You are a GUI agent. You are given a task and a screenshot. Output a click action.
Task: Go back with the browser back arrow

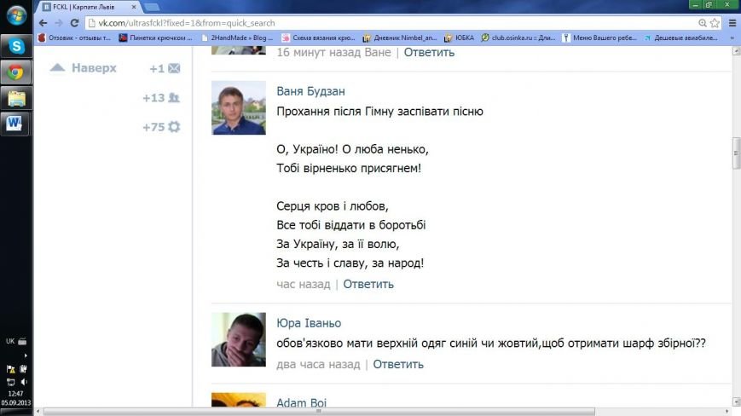43,23
